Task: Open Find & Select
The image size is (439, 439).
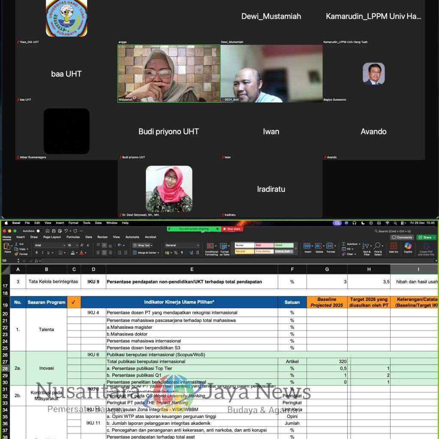Action: 378,248
